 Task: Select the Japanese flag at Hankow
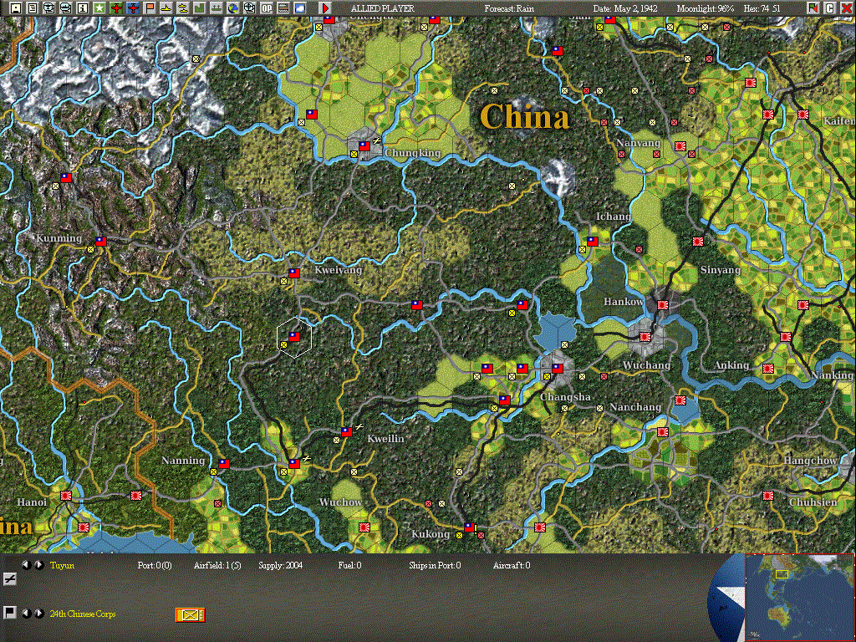point(663,304)
